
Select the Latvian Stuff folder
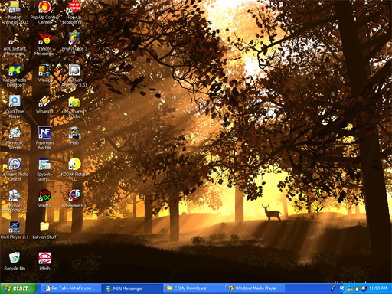coord(44,227)
